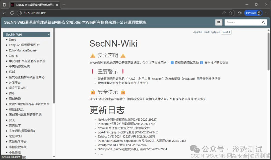Open 分发平台 sidebar entry
The image size is (271, 160).
(15, 82)
